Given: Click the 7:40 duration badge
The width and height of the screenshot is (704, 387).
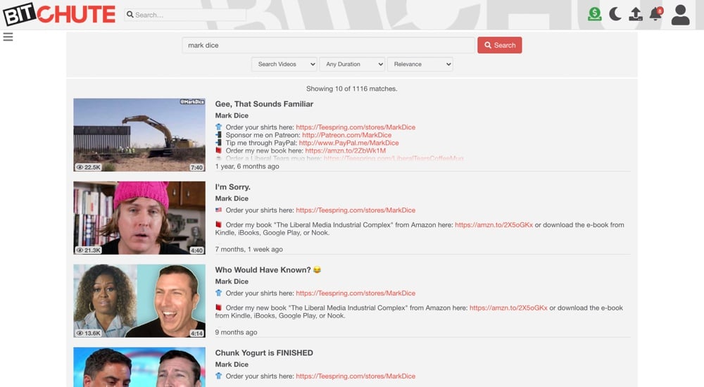Looking at the screenshot, I should [x=196, y=167].
